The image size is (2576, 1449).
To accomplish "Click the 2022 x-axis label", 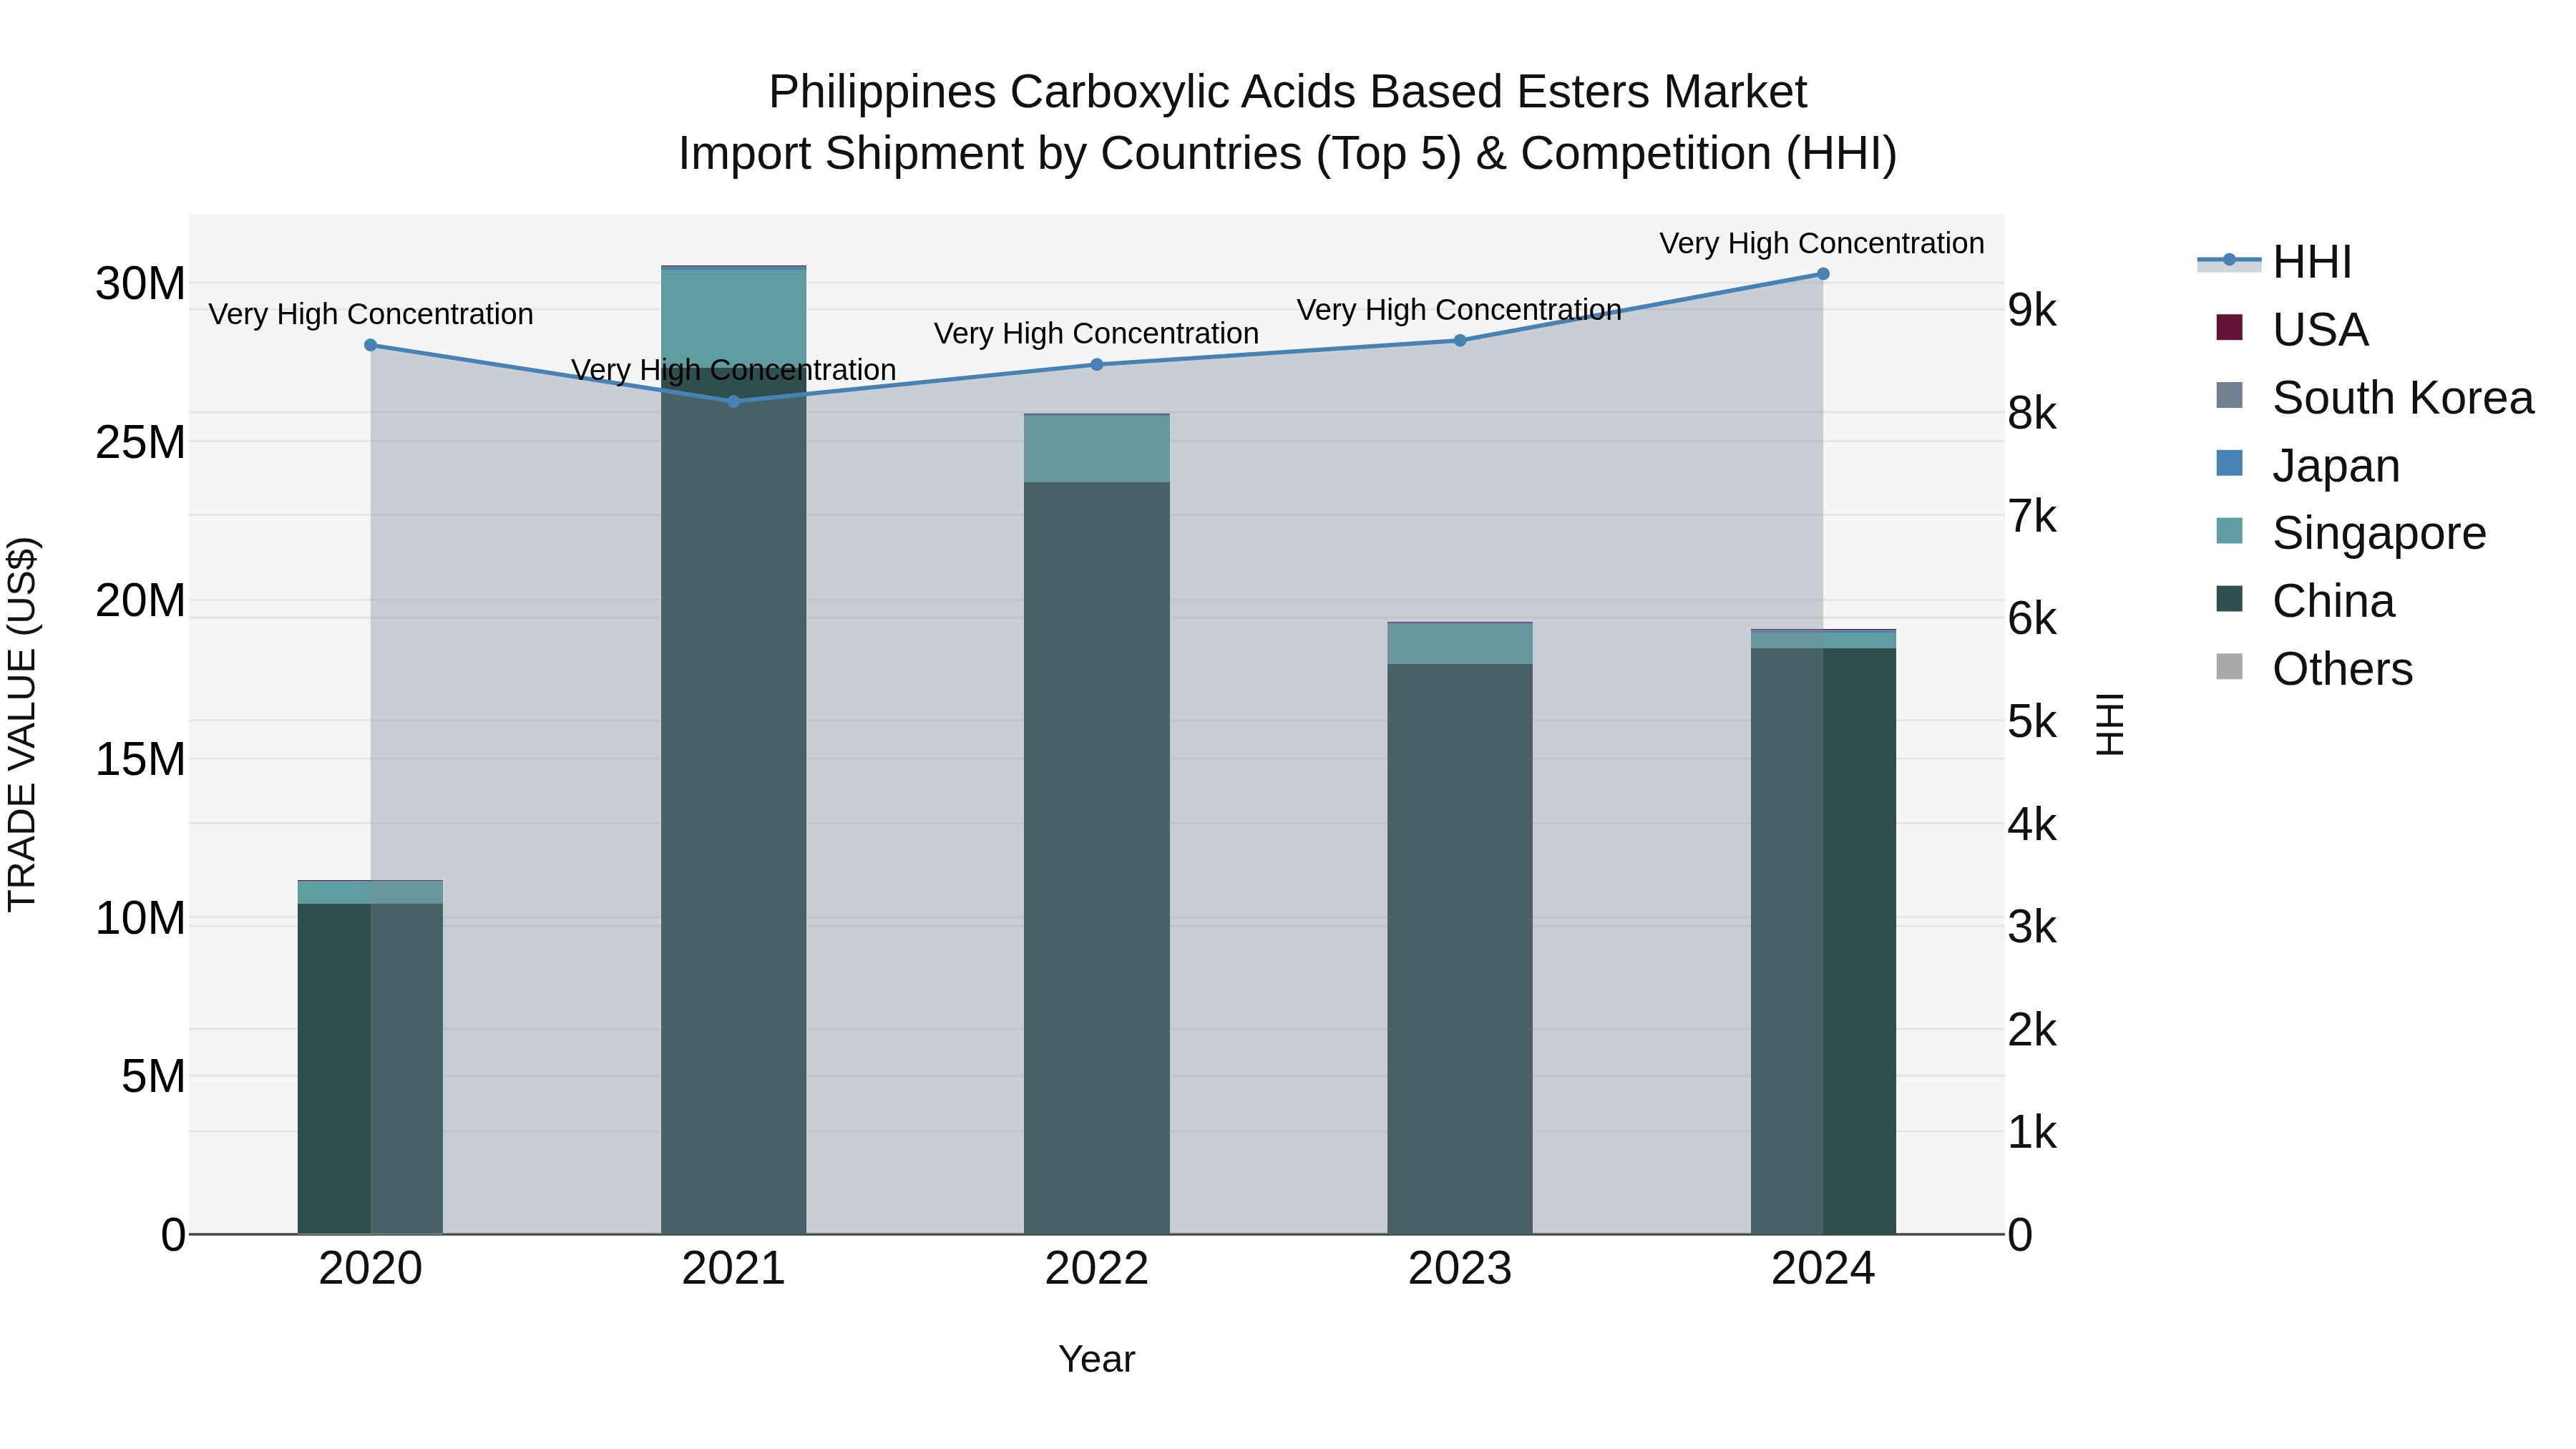I will click(1096, 1269).
